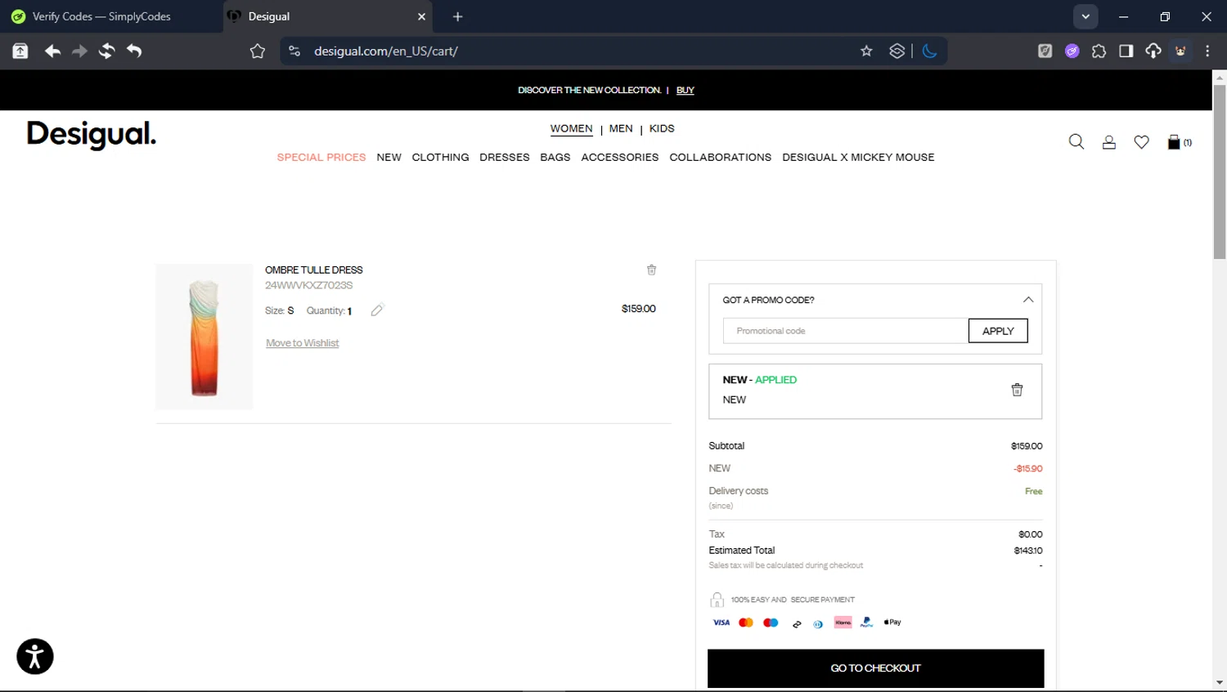Open the site search magnifier icon
The height and width of the screenshot is (692, 1227).
(1076, 142)
